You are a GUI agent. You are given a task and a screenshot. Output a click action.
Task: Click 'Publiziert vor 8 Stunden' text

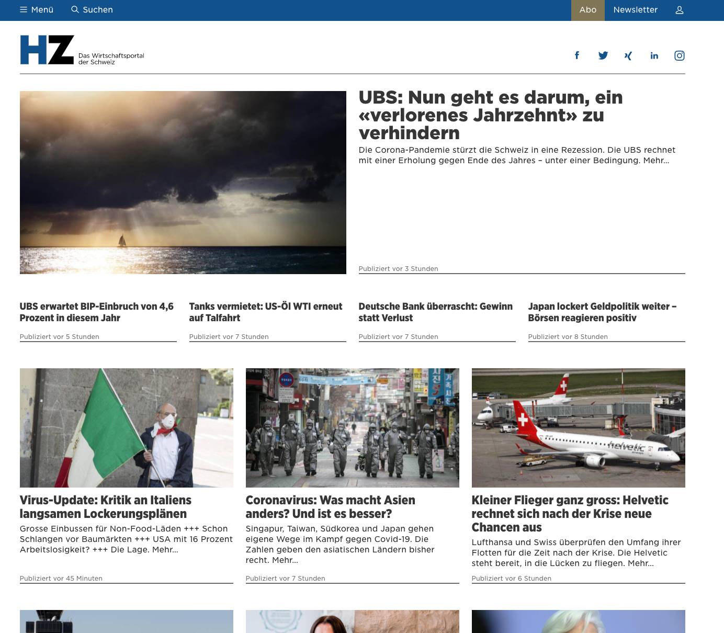pyautogui.click(x=568, y=337)
